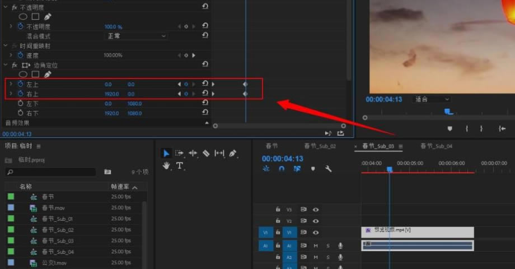Create ellipse mask under 边角定位

(23, 75)
